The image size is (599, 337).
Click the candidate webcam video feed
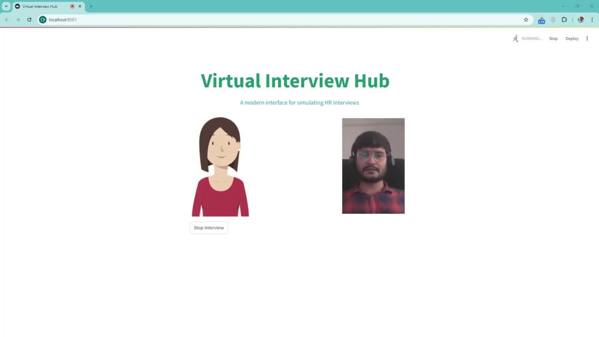[373, 166]
